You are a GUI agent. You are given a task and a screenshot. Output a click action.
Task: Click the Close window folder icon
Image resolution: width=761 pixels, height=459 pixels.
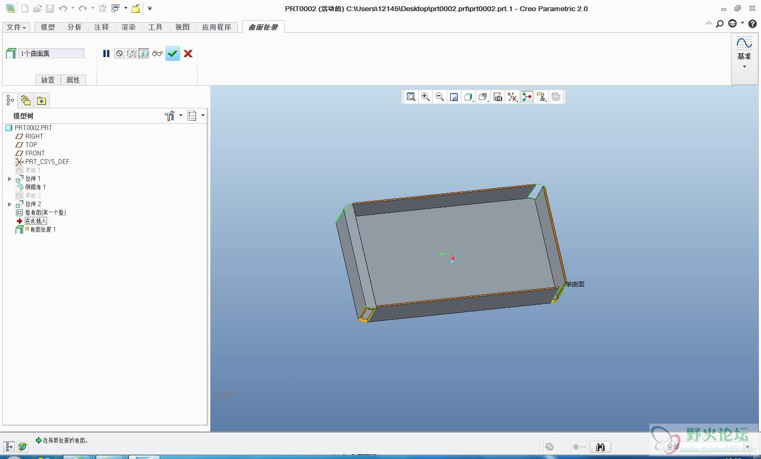click(136, 8)
